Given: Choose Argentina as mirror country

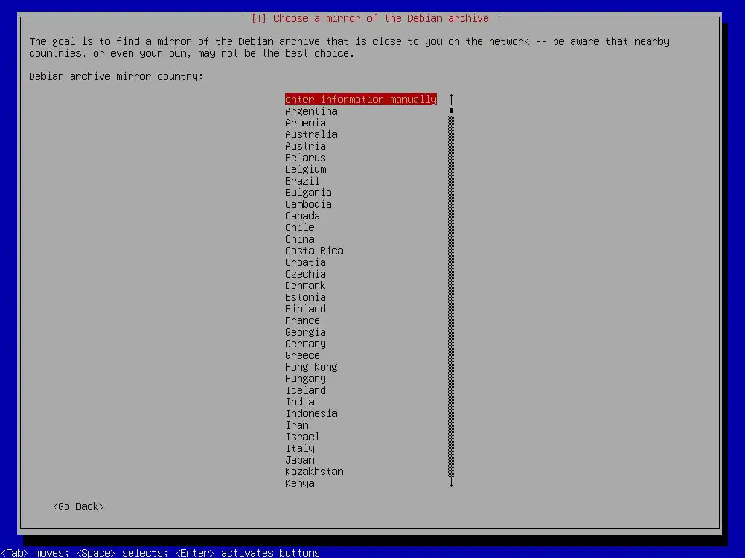Looking at the screenshot, I should click(x=311, y=111).
